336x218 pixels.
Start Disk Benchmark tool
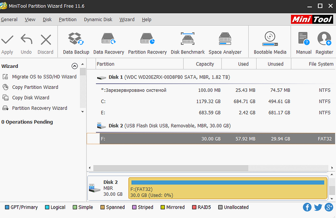[188, 39]
